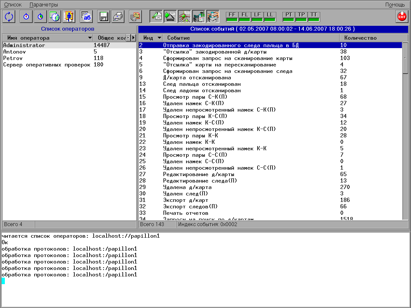Select operator Antonov
The height and width of the screenshot is (308, 411).
69,52
